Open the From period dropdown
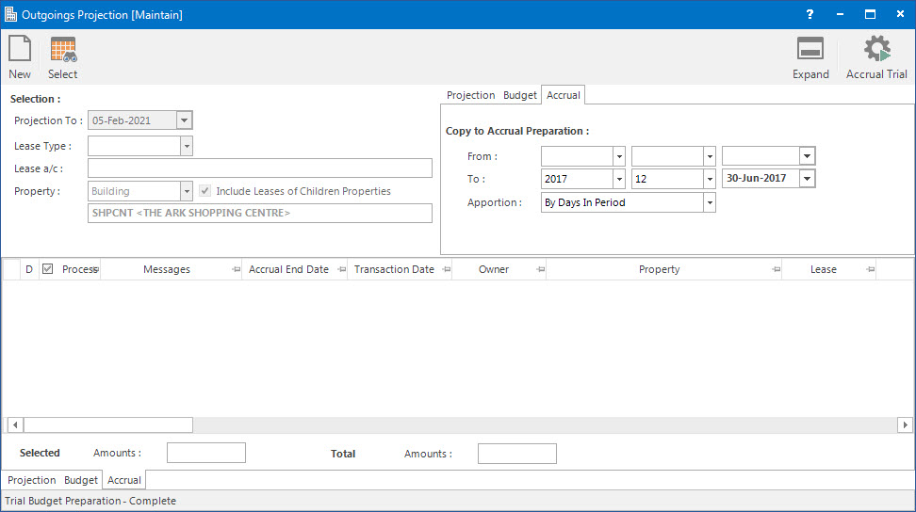Image resolution: width=916 pixels, height=512 pixels. tap(710, 156)
